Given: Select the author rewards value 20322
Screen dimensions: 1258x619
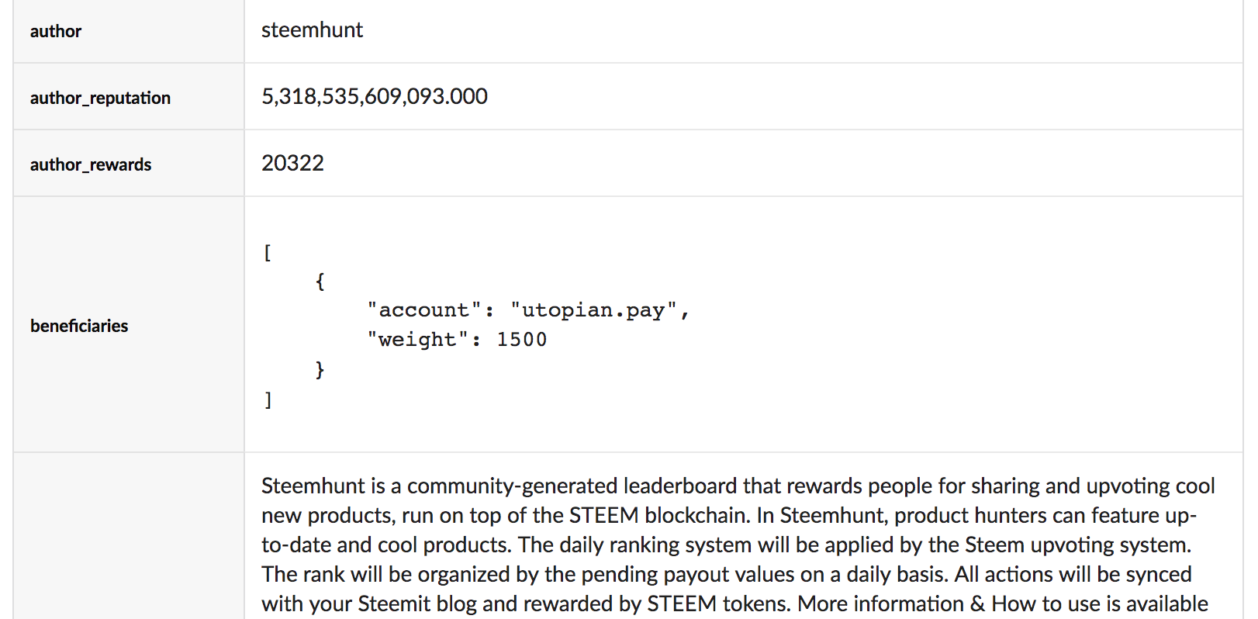Looking at the screenshot, I should click(x=292, y=163).
